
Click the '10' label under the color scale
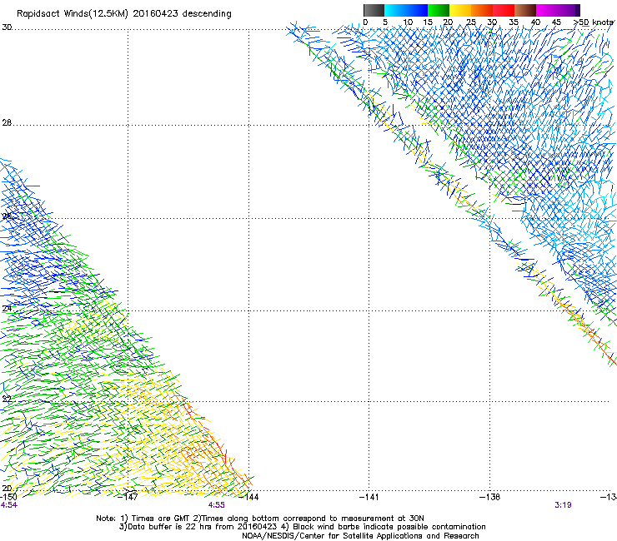[x=408, y=22]
